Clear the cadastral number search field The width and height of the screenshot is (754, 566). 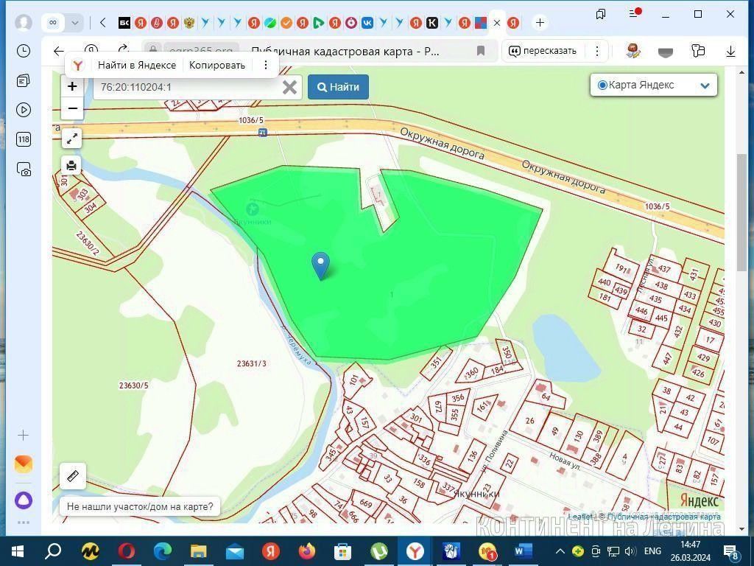(289, 87)
